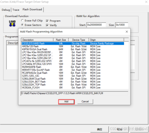This screenshot has width=149, height=133.
Task: Select MIMXRT105x EcoXiP Flash entry
Action: tap(73, 70)
